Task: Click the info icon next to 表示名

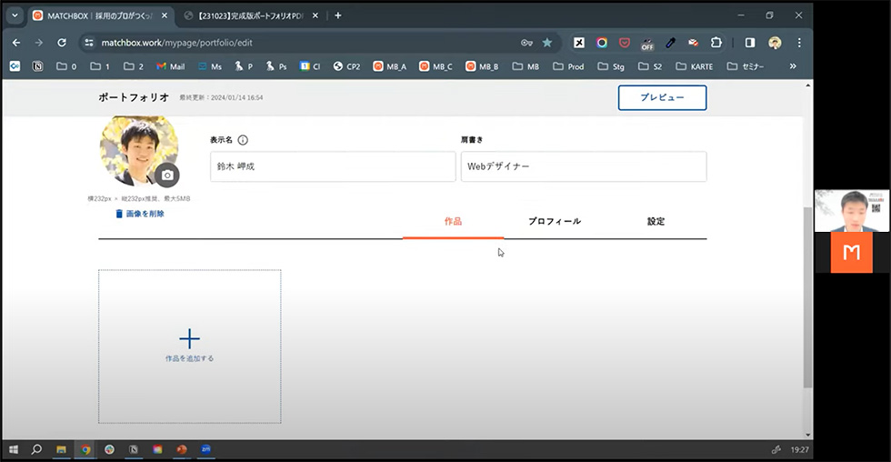Action: coord(243,140)
